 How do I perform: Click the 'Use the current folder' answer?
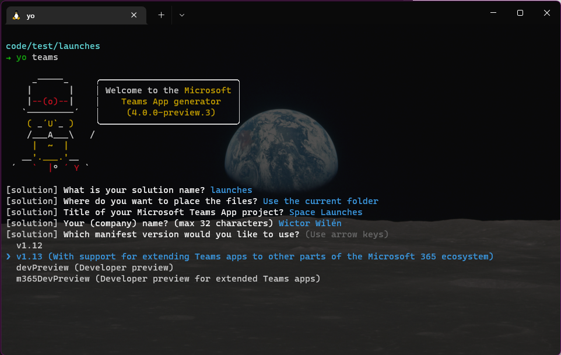click(321, 201)
